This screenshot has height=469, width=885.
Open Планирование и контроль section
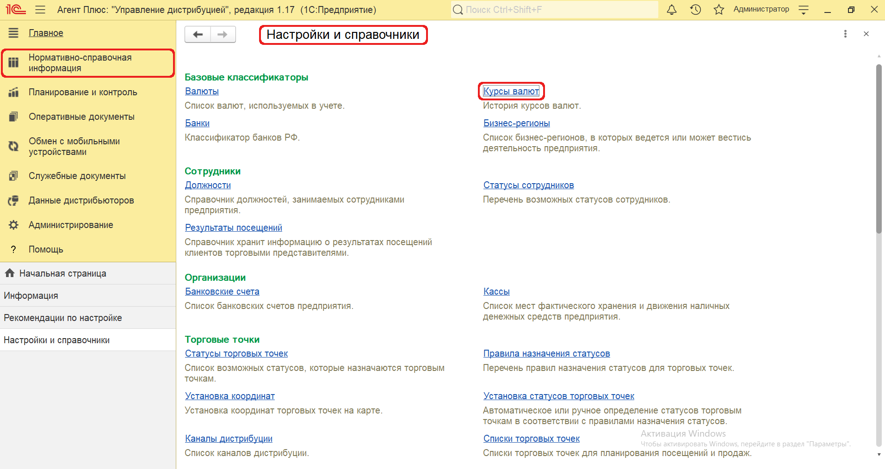pos(83,92)
